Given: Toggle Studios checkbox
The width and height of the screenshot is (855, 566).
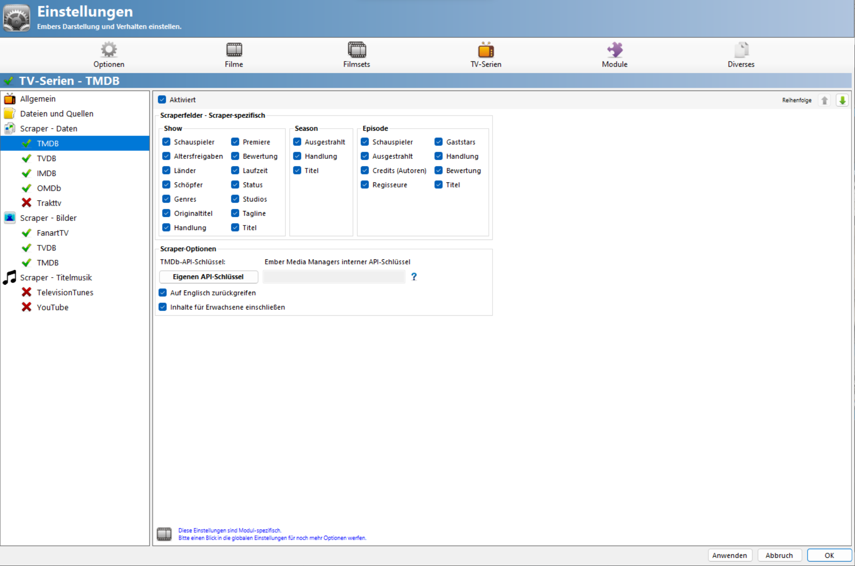Looking at the screenshot, I should point(235,199).
